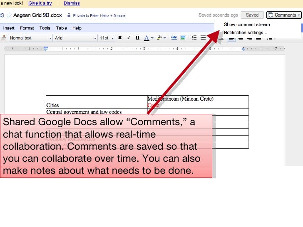Click the right indent marker on ruler
The image size is (303, 227).
(x=243, y=49)
